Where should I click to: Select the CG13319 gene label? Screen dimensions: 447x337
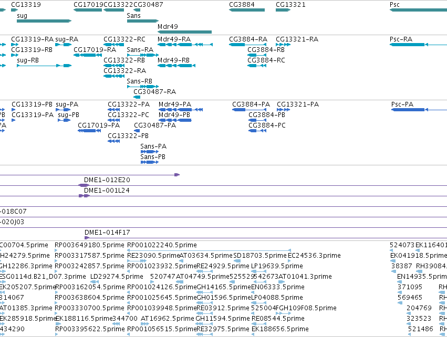[x=26, y=5]
